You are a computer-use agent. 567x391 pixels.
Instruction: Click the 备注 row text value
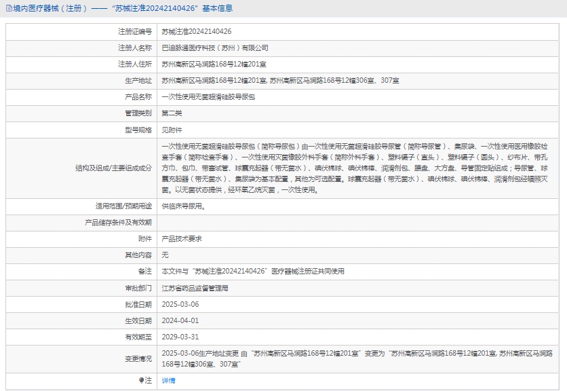pos(252,271)
